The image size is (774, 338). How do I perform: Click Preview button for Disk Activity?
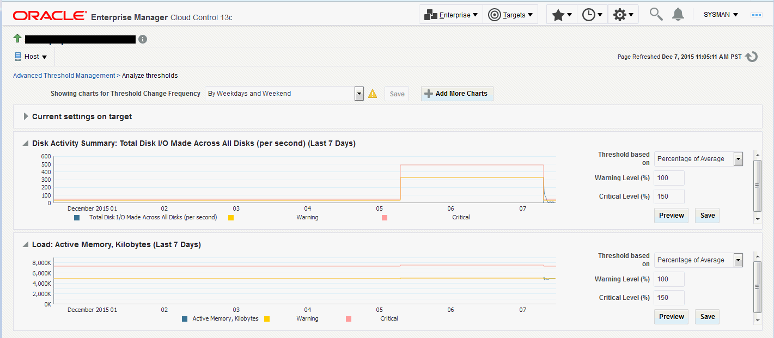671,216
